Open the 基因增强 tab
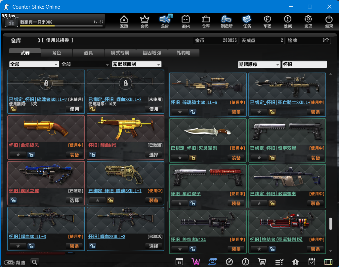339x267 pixels. tap(152, 52)
